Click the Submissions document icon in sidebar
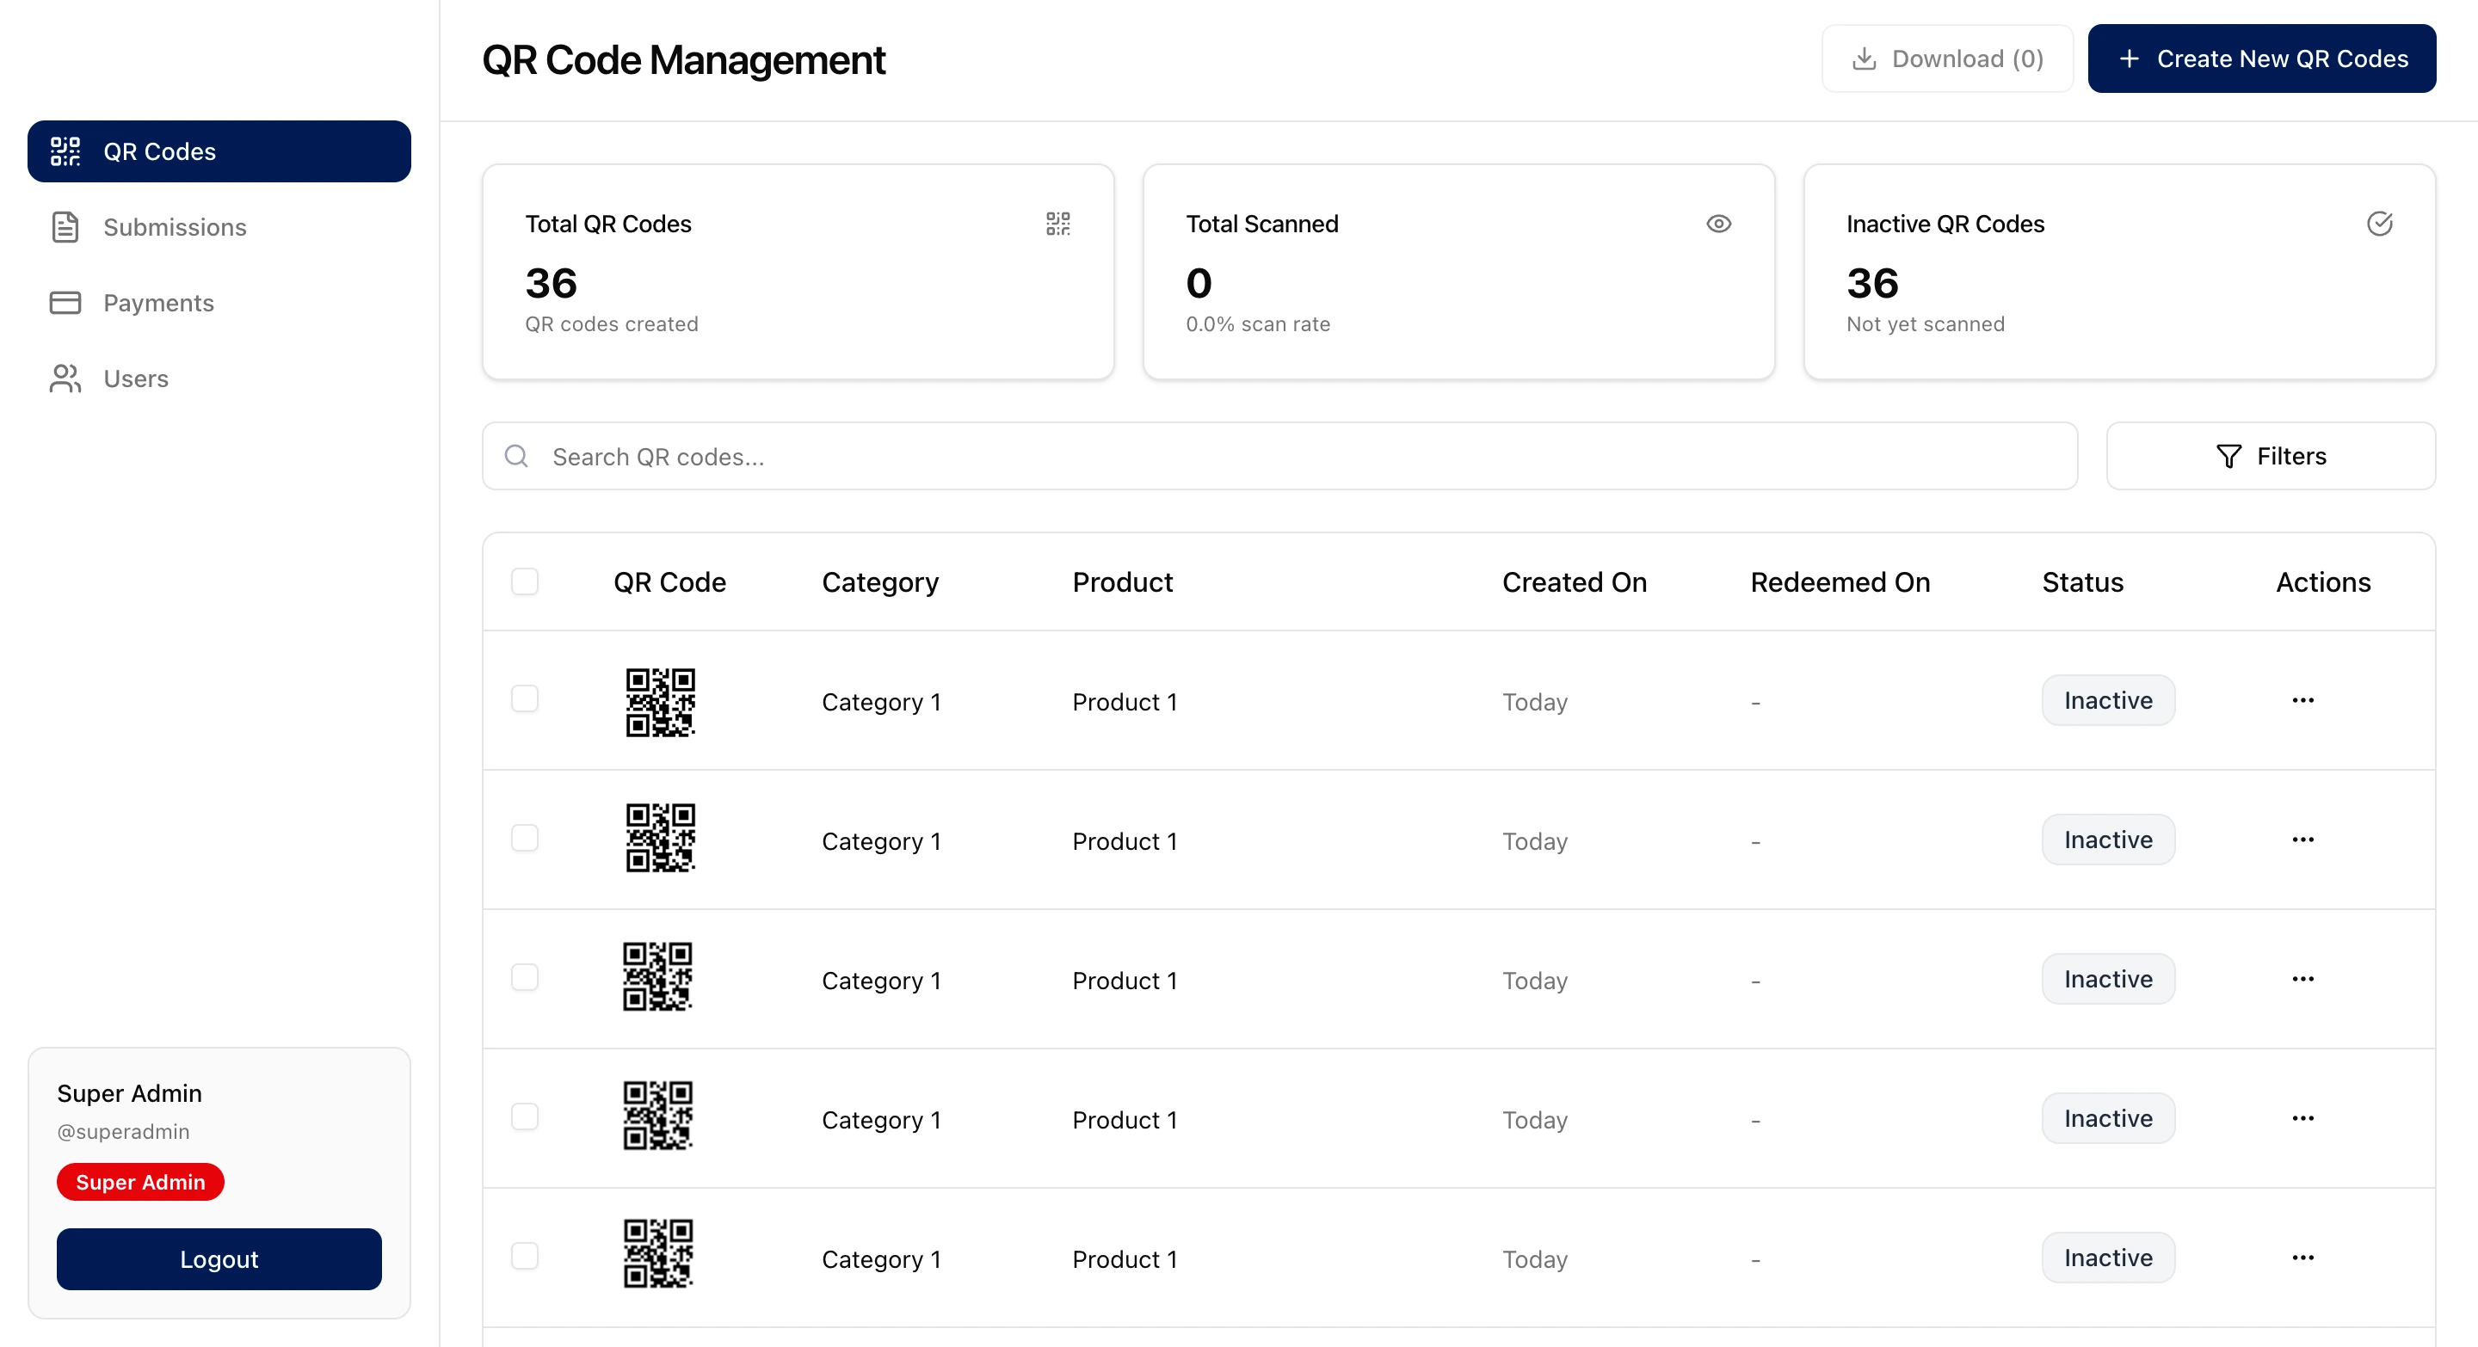 64,227
